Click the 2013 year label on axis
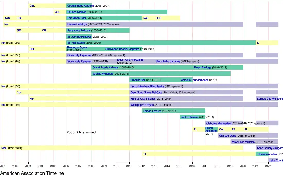Screen dimensions: 283x175 (x=155, y=166)
